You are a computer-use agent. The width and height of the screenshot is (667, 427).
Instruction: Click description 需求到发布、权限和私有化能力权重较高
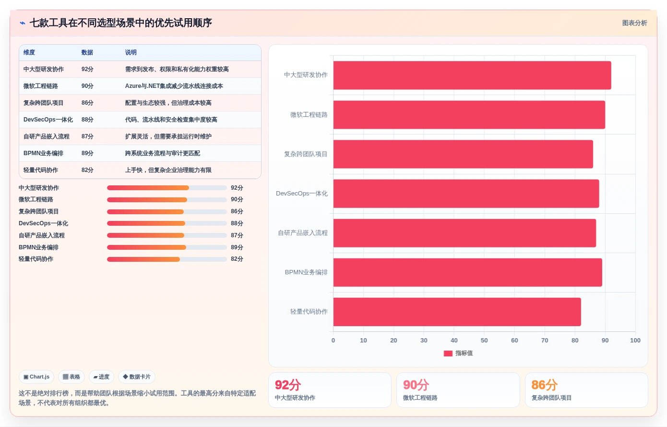177,69
